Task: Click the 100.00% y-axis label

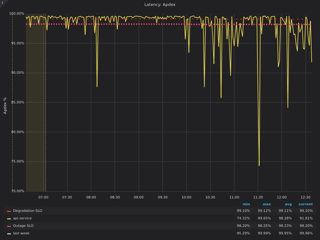Action: pyautogui.click(x=17, y=13)
